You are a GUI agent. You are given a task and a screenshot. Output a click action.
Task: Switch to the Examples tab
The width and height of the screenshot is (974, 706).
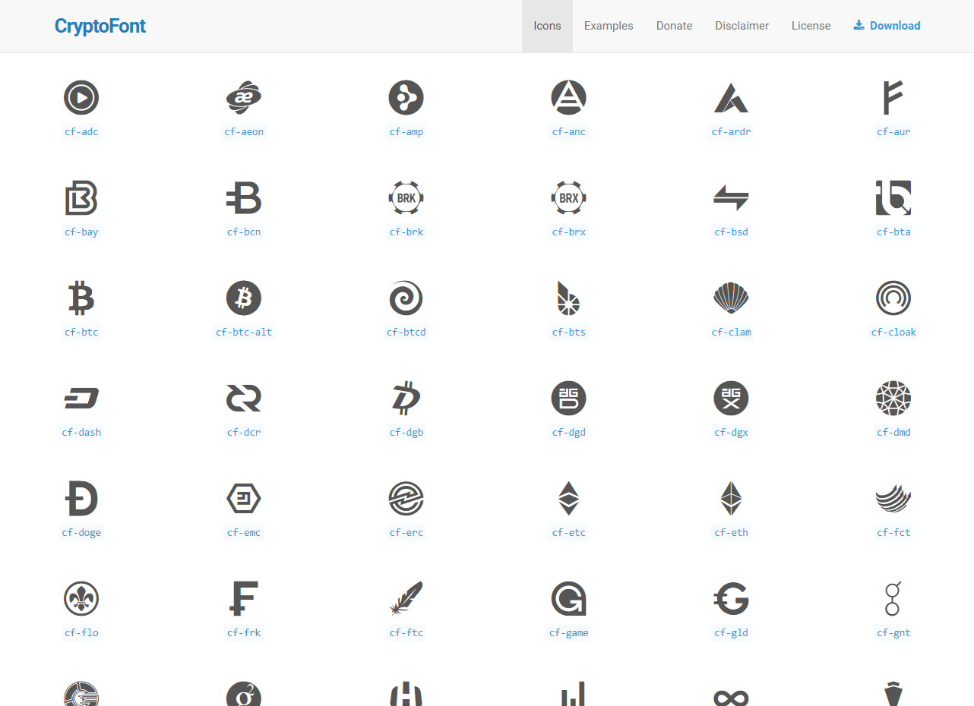[609, 25]
